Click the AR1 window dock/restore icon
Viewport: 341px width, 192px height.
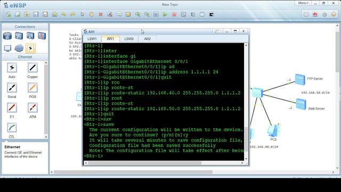(x=217, y=31)
